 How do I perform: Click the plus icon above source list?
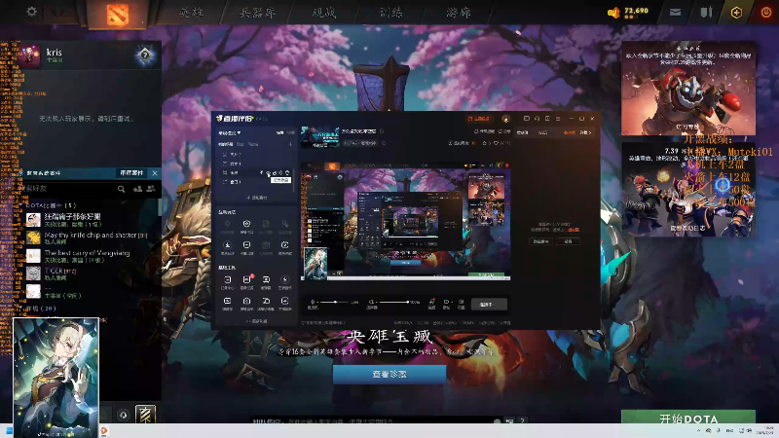click(x=290, y=144)
